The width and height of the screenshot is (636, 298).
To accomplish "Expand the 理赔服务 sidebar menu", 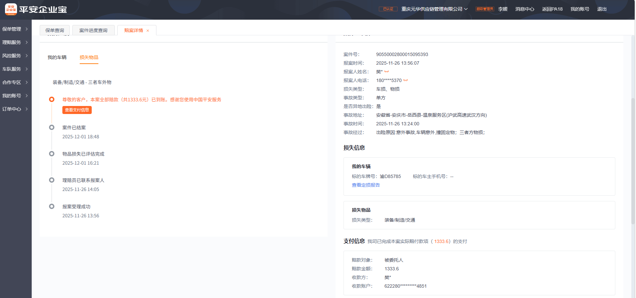I will [15, 42].
